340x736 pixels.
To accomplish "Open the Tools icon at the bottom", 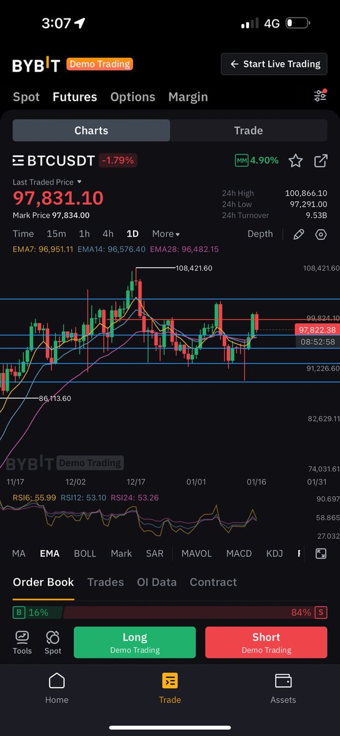I will point(22,642).
